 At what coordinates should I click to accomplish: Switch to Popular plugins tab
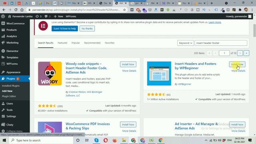76,43
